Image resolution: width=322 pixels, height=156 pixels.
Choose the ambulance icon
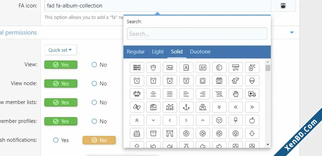click(x=252, y=94)
